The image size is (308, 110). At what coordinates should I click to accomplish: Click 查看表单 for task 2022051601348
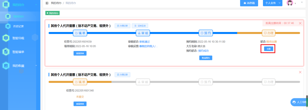click(80, 104)
